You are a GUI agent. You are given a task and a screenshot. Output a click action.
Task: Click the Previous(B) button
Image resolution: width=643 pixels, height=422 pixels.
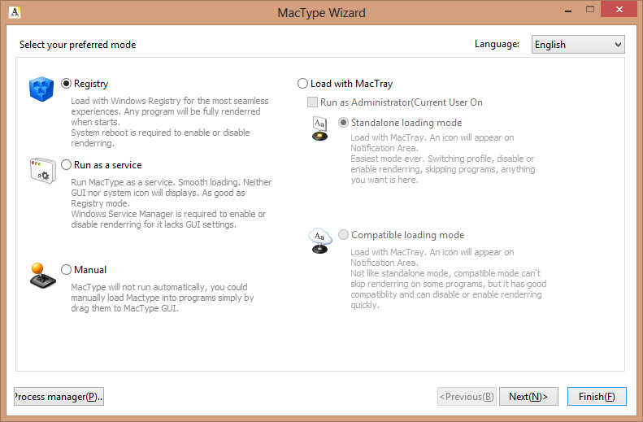[467, 397]
